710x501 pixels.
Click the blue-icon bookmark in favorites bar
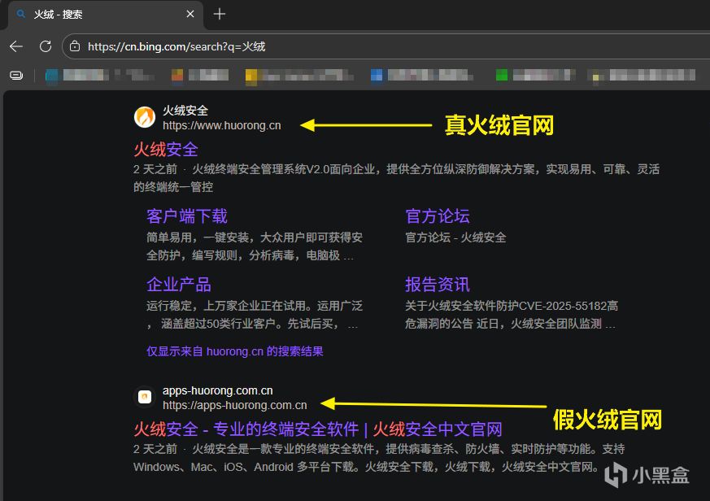coord(421,75)
